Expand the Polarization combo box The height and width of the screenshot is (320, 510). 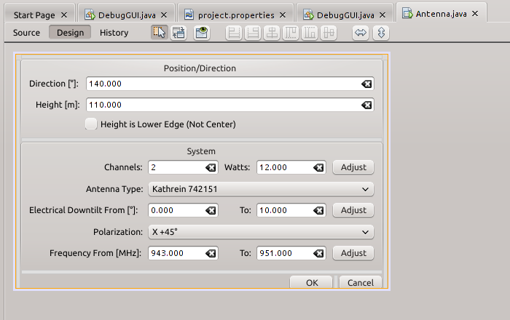(x=261, y=232)
